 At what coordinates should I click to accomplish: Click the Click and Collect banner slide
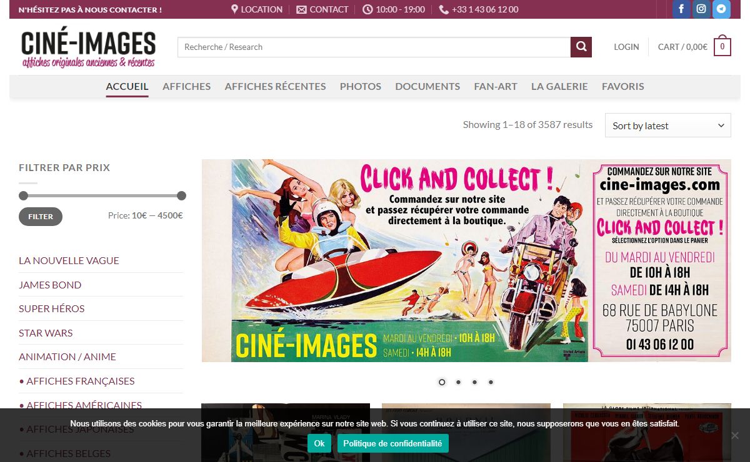click(x=466, y=261)
